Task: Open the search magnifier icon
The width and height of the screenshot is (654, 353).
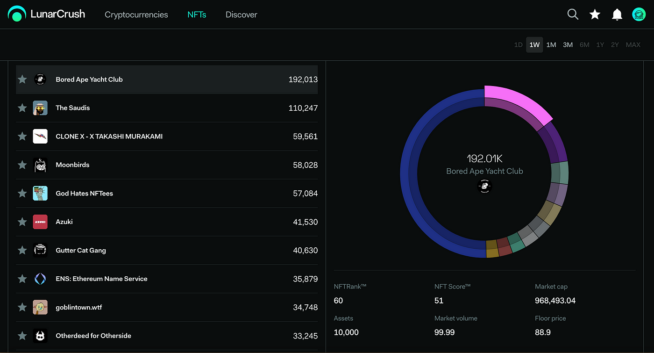Action: point(573,14)
